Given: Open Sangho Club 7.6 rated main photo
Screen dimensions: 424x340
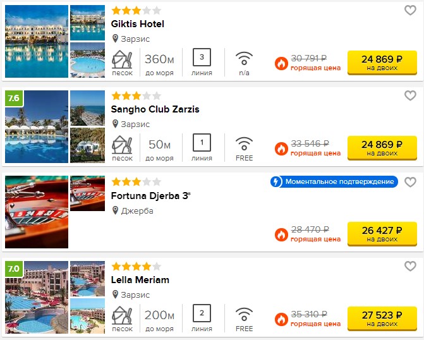Looking at the screenshot, I should click(37, 126).
